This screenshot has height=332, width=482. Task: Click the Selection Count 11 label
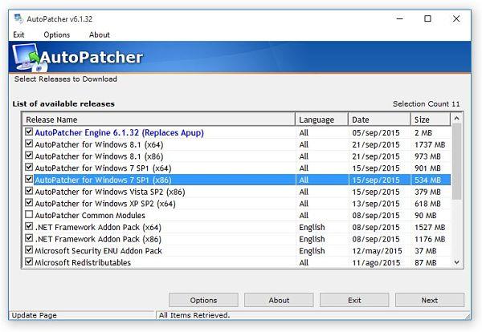coord(427,103)
